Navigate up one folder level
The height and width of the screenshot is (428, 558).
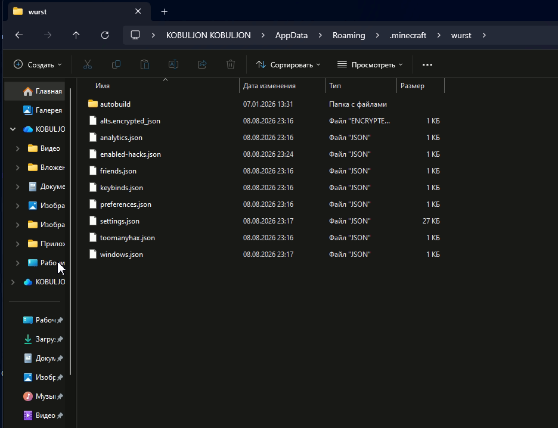(x=76, y=35)
